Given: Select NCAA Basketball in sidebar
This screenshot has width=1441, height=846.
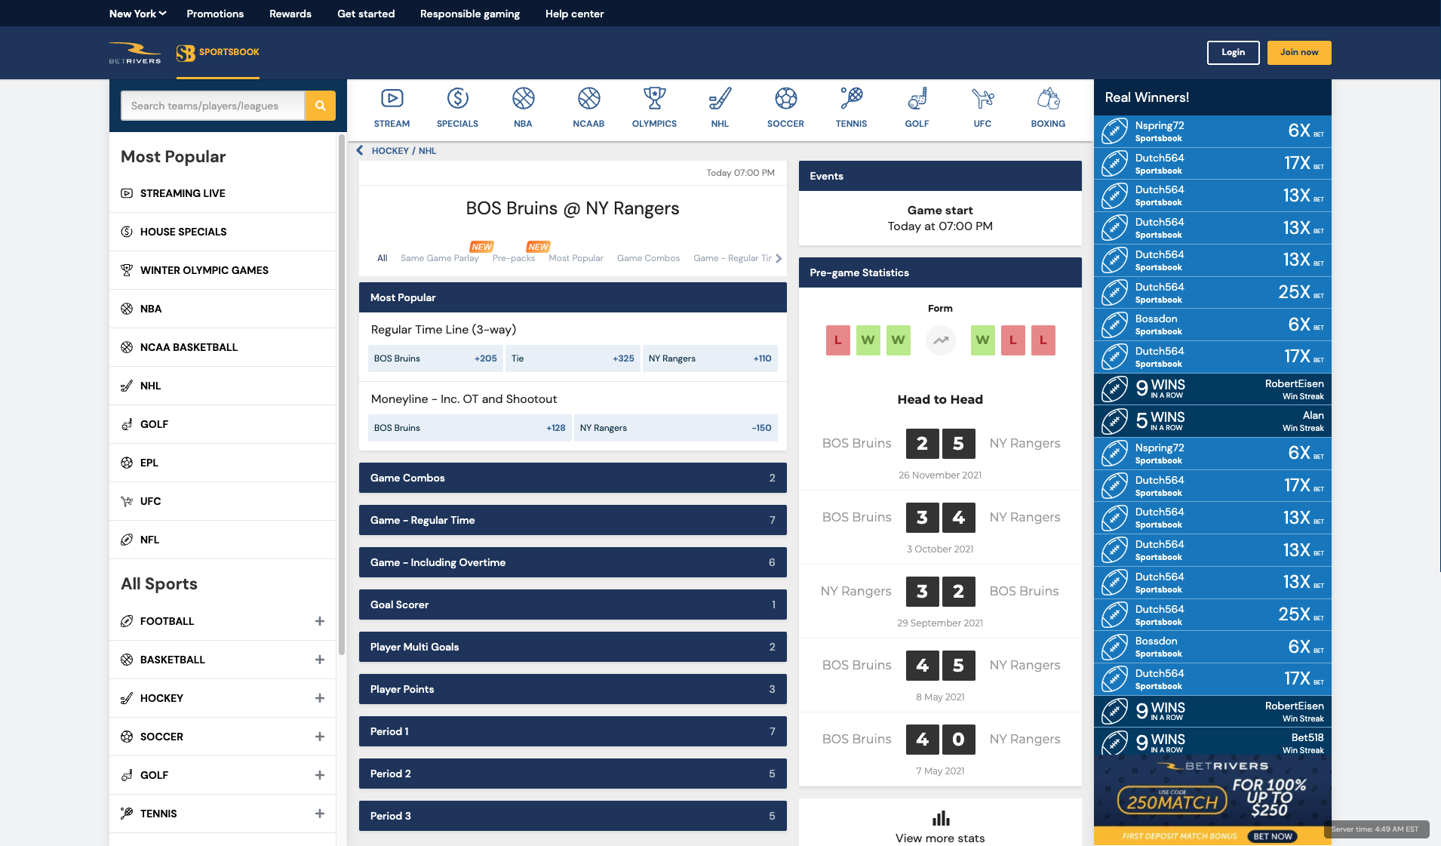Looking at the screenshot, I should pyautogui.click(x=223, y=347).
